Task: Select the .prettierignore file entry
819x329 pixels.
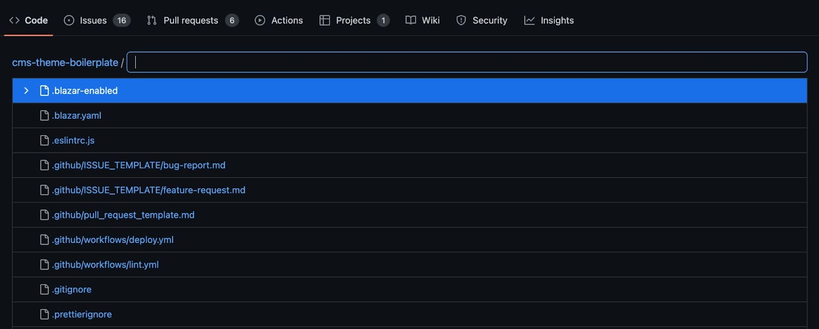Action: pyautogui.click(x=81, y=314)
